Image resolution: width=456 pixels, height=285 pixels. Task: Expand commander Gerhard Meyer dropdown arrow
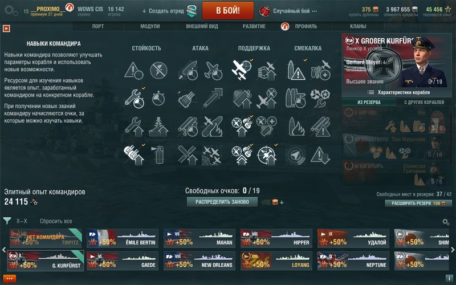coord(385,62)
